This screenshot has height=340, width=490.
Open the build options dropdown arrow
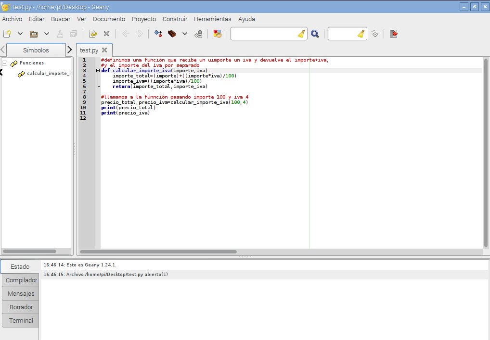tap(185, 34)
